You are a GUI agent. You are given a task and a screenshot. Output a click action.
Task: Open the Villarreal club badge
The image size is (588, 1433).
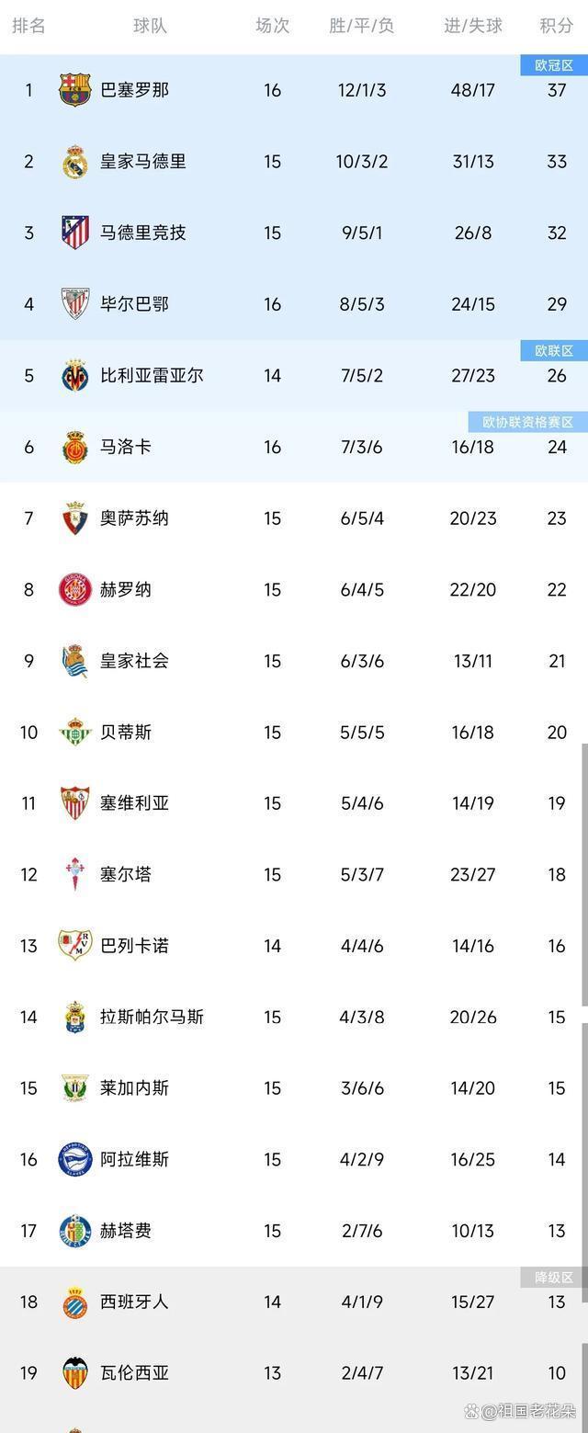click(x=73, y=375)
